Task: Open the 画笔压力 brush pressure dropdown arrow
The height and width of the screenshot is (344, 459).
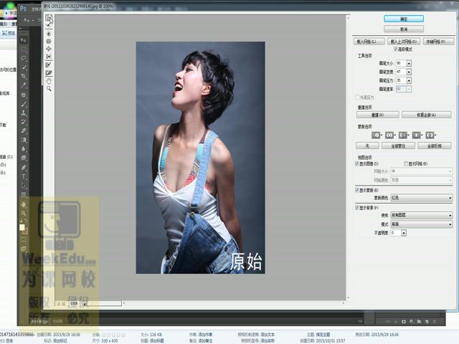Action: (x=409, y=80)
